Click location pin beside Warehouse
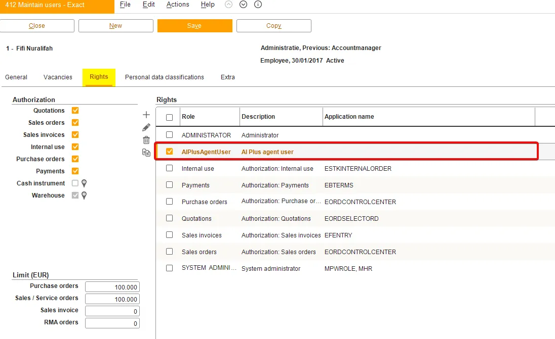 (84, 196)
